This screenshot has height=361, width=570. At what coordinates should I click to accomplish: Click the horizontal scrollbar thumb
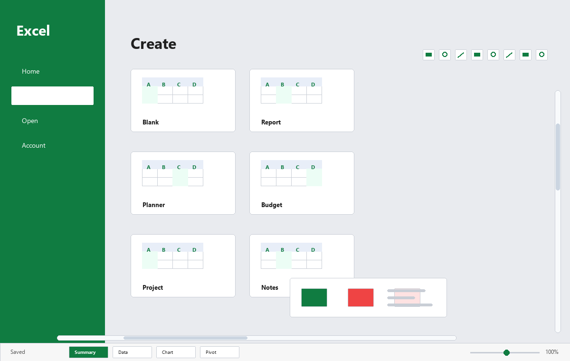pyautogui.click(x=185, y=338)
